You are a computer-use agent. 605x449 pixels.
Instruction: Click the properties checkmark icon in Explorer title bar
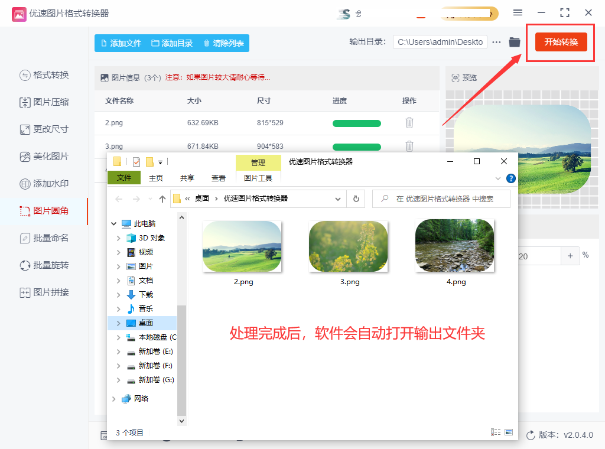coord(136,162)
